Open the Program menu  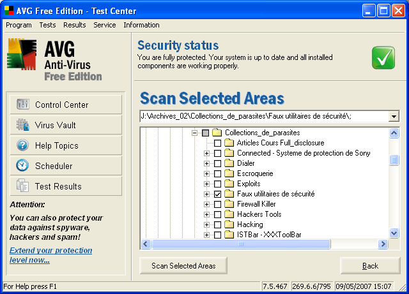pos(19,25)
